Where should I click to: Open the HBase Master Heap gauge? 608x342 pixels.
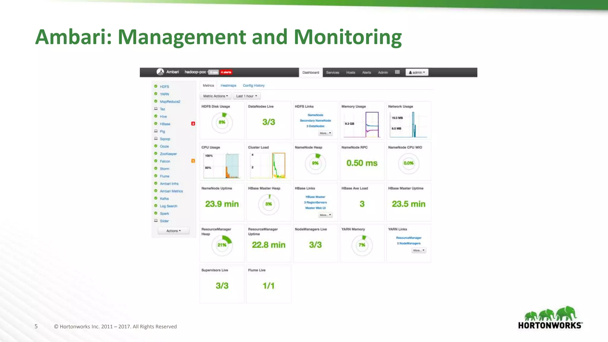[x=269, y=204]
